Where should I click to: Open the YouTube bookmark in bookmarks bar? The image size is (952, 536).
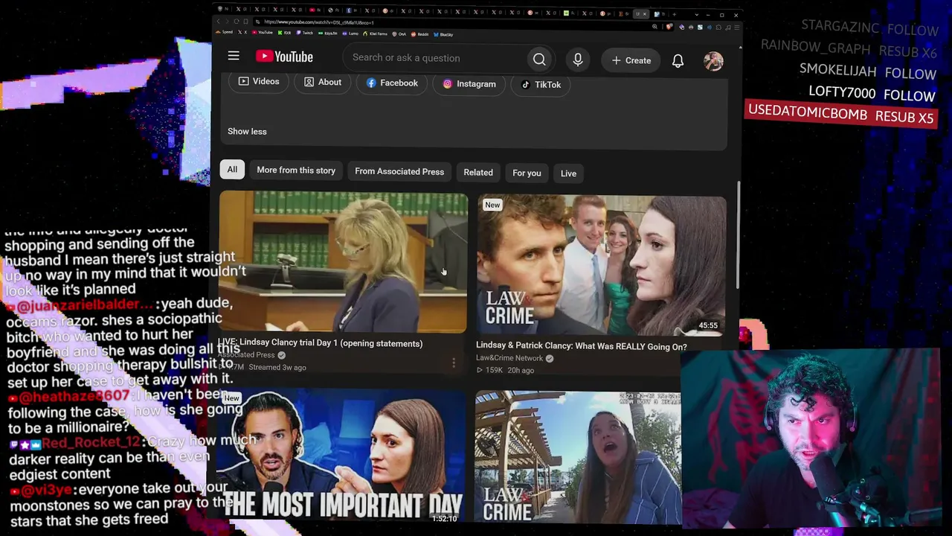(x=263, y=33)
